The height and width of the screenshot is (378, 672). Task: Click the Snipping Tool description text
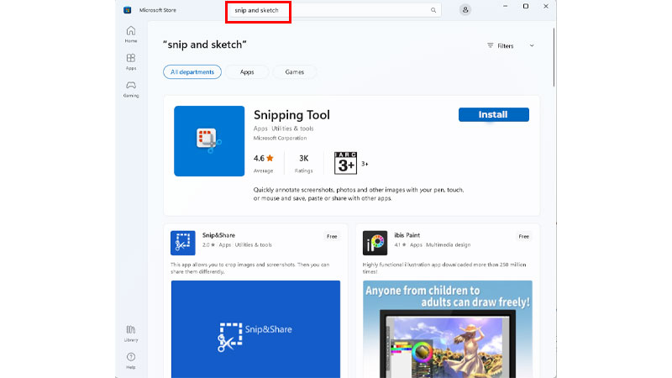click(x=359, y=194)
